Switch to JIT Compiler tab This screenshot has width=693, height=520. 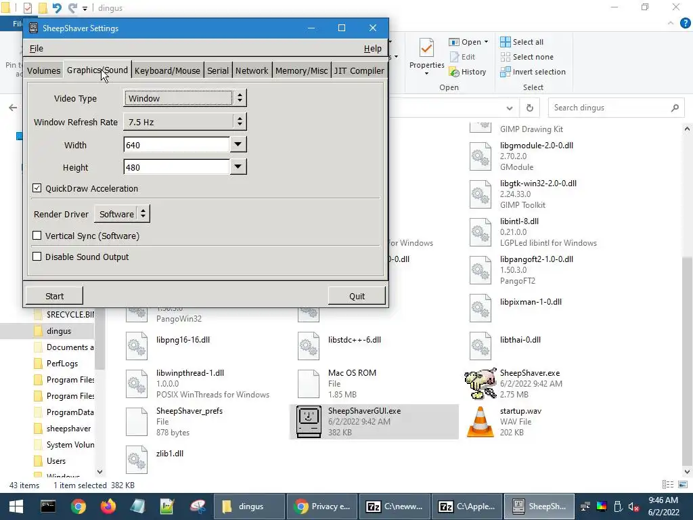[x=359, y=70]
